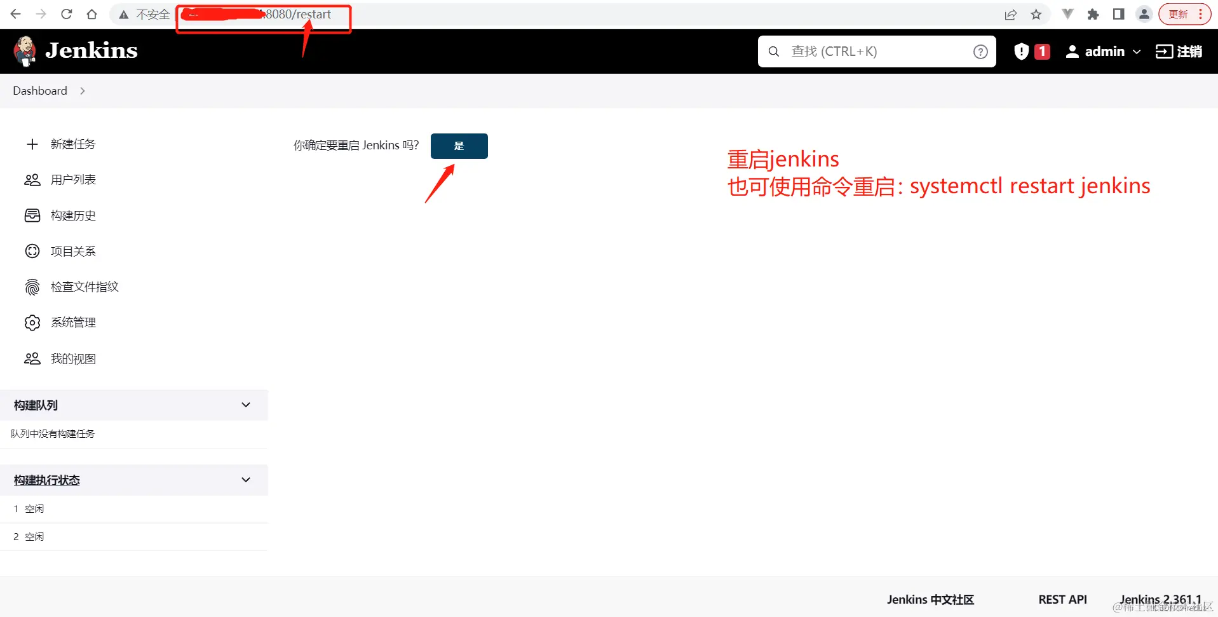Open security warnings shield icon

[1021, 51]
